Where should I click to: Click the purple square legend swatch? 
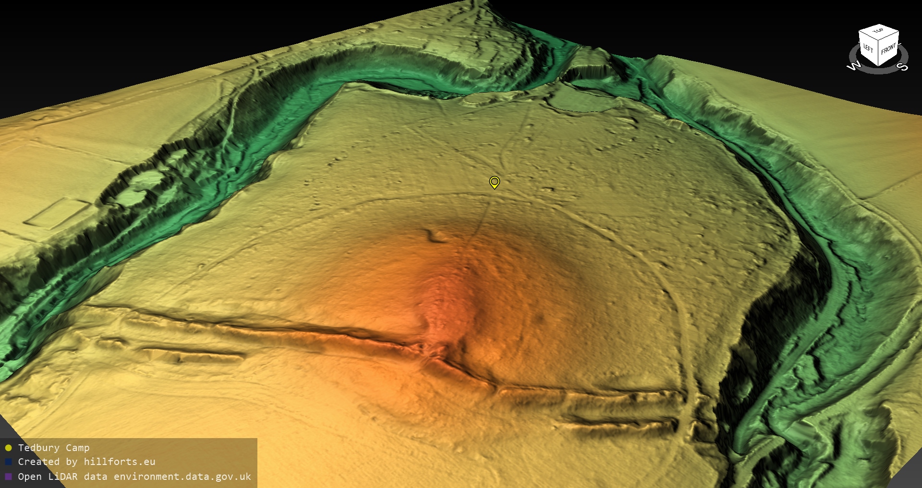[x=8, y=476]
